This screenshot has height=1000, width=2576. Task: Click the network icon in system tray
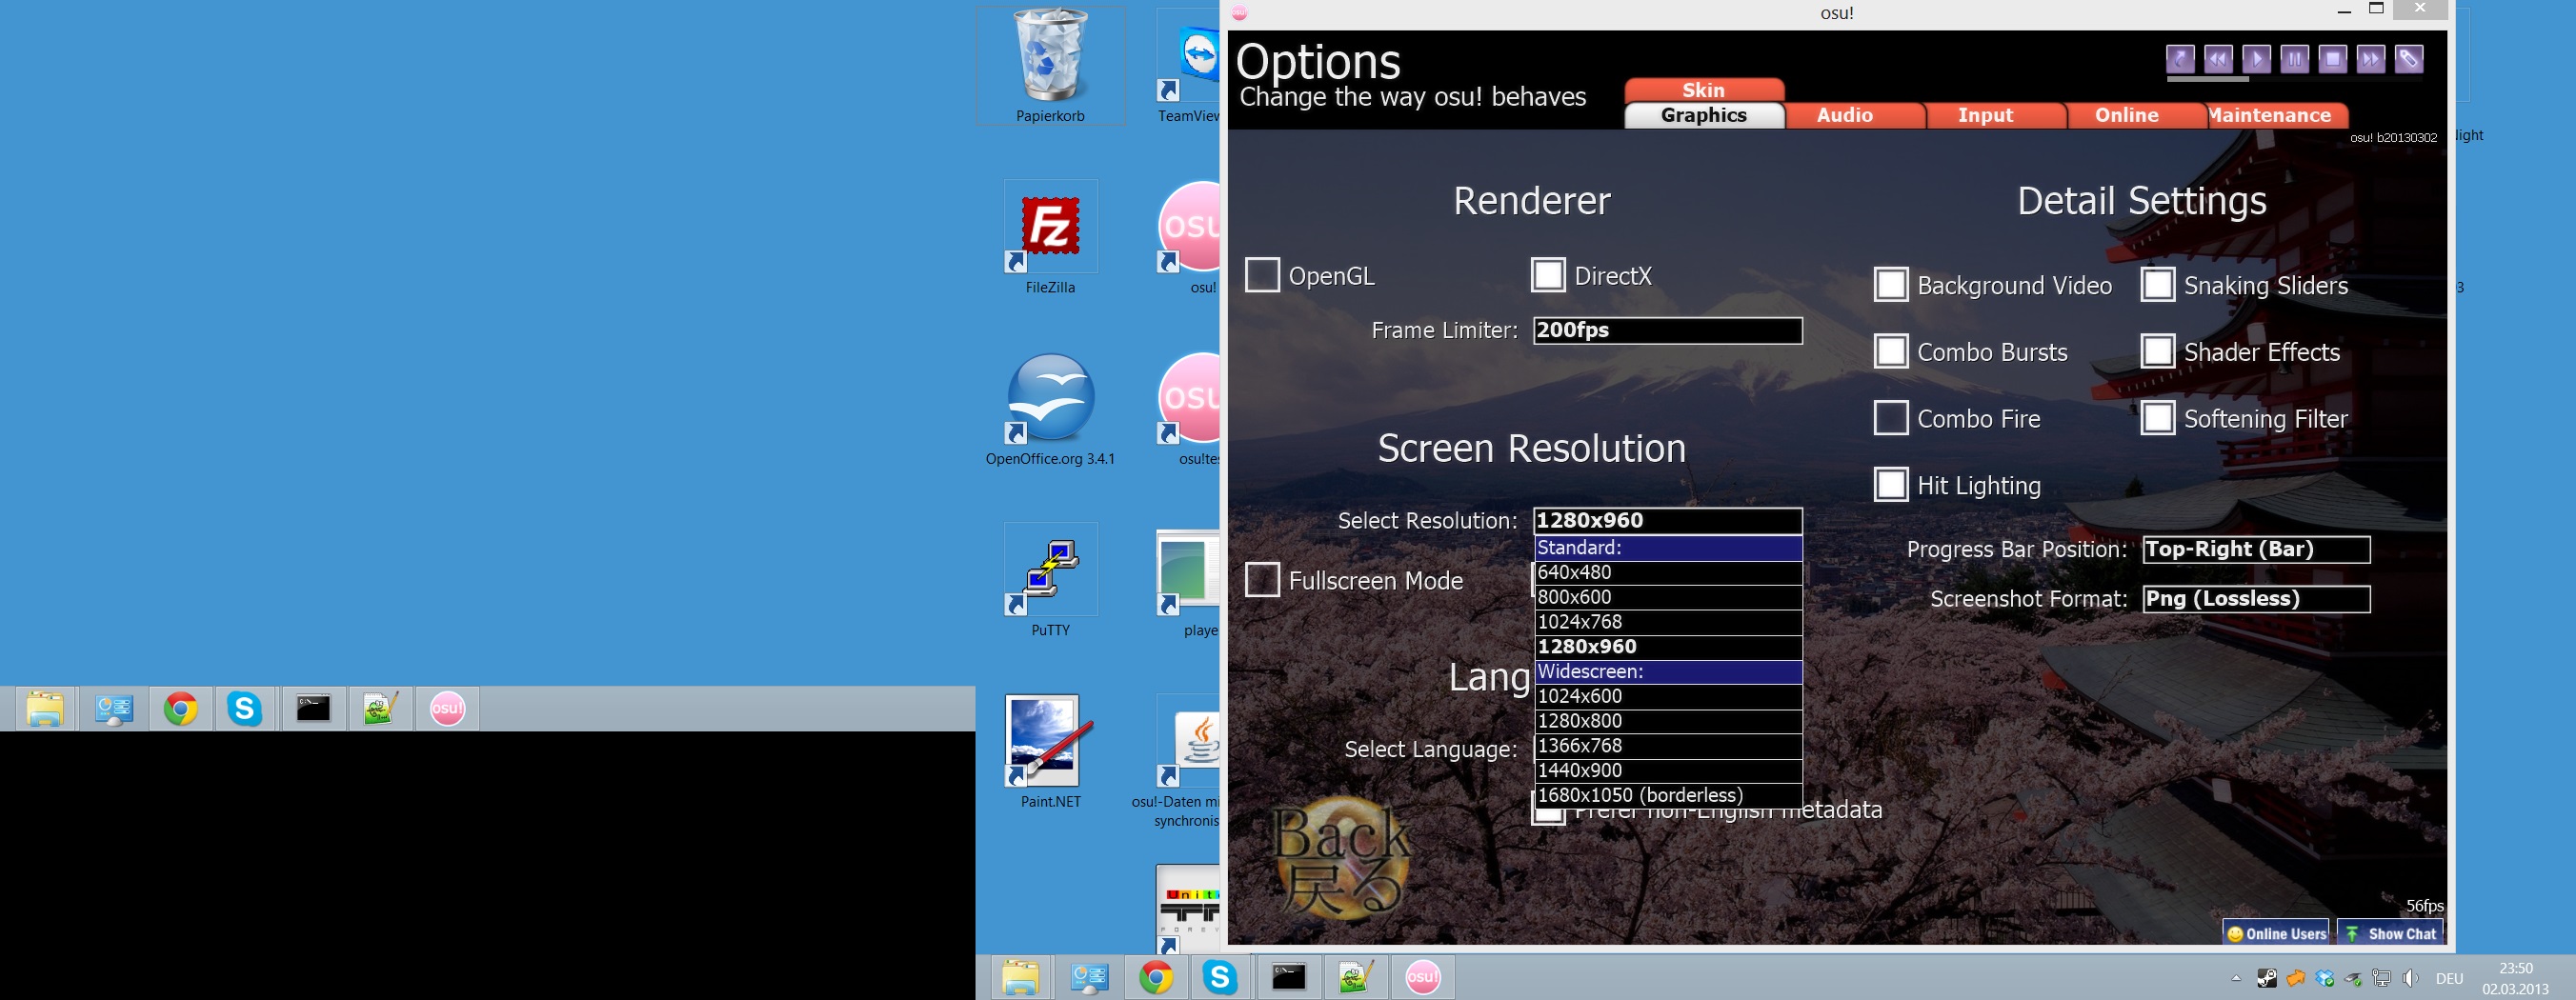click(2383, 978)
